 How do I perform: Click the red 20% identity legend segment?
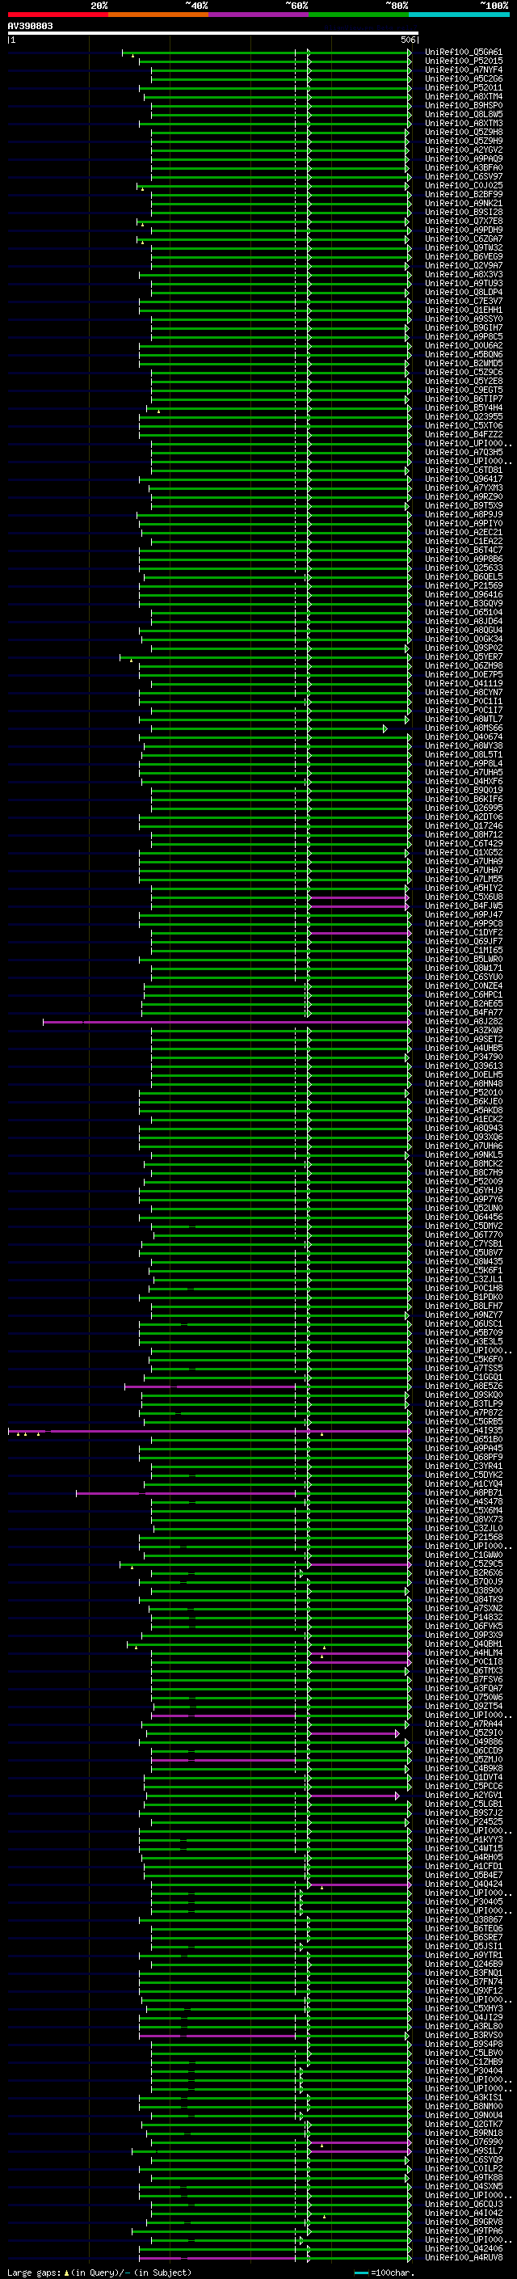tap(58, 15)
